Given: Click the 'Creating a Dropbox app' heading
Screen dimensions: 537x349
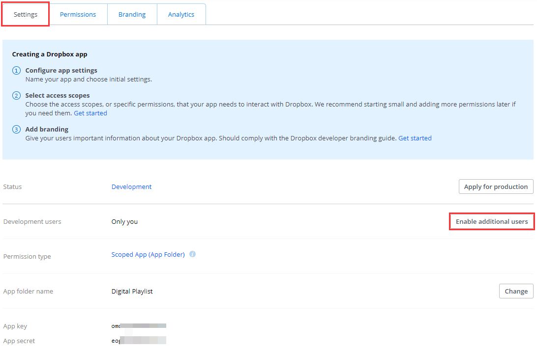Looking at the screenshot, I should click(x=50, y=54).
